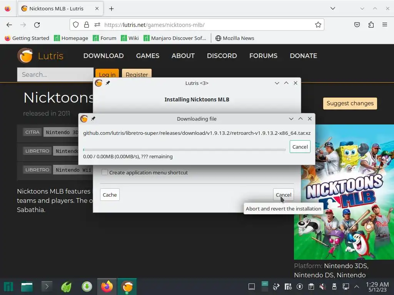Screen dimensions: 394x295
Task: Open the clipboard icon in system tray
Action: [x=311, y=287]
